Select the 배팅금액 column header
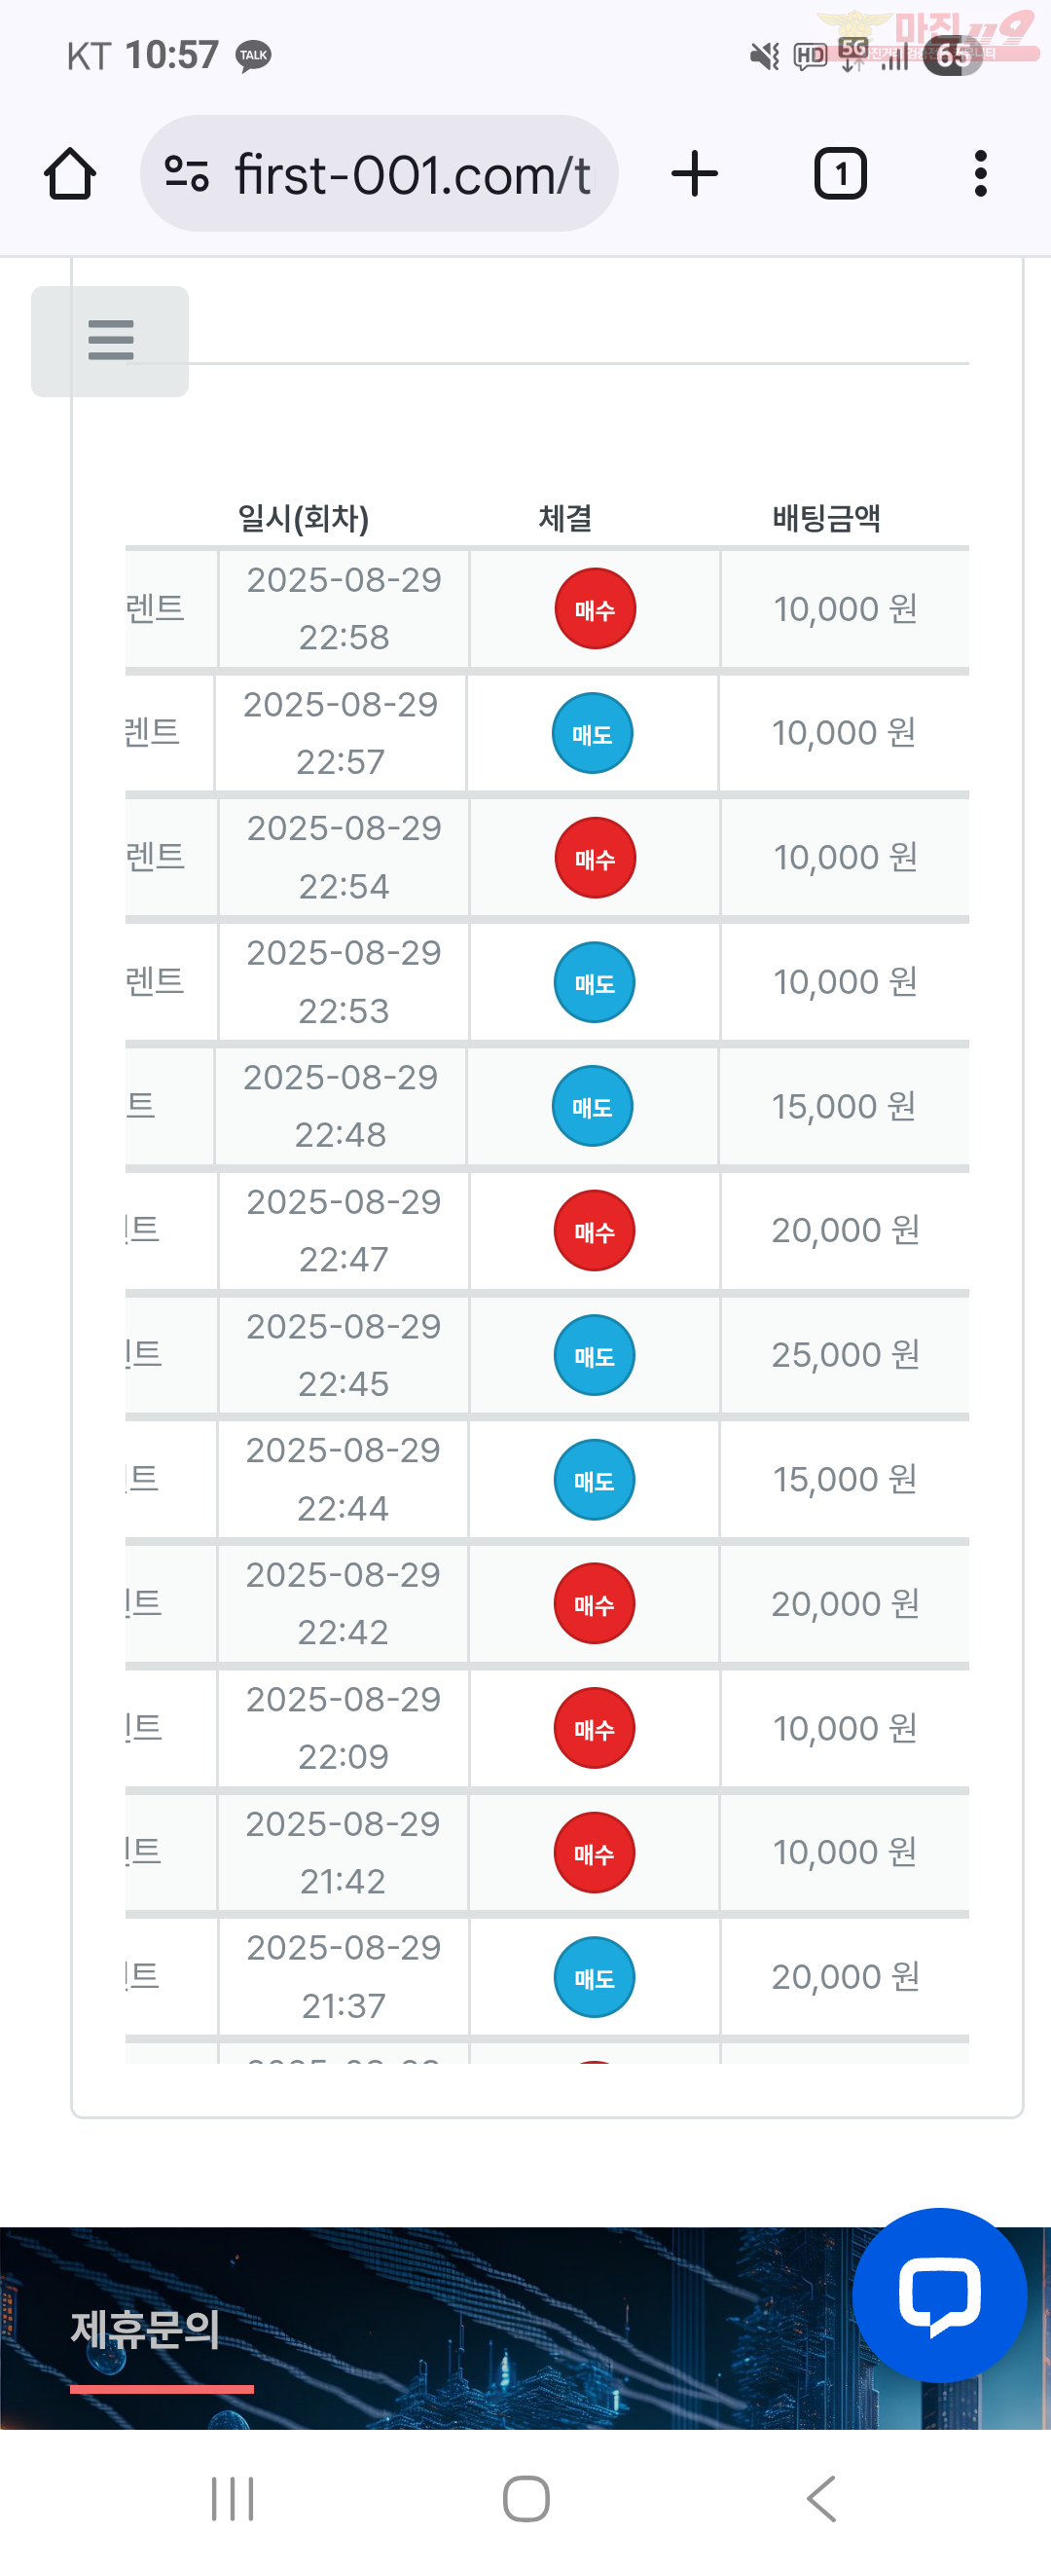This screenshot has height=2570, width=1051. click(825, 518)
